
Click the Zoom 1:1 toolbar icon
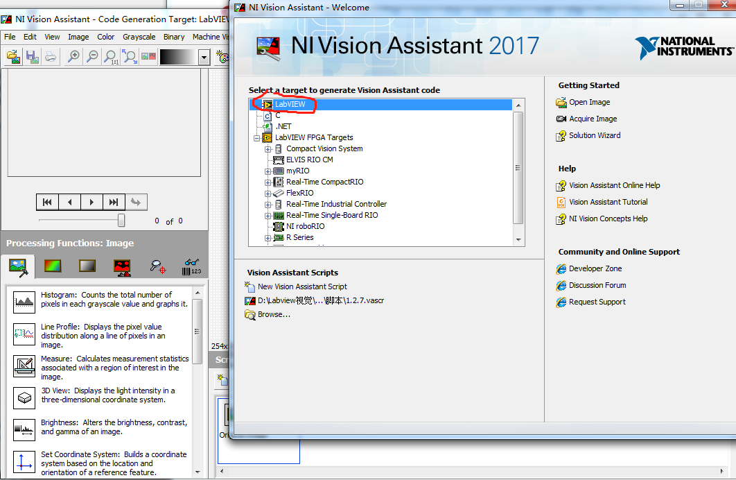pos(111,57)
